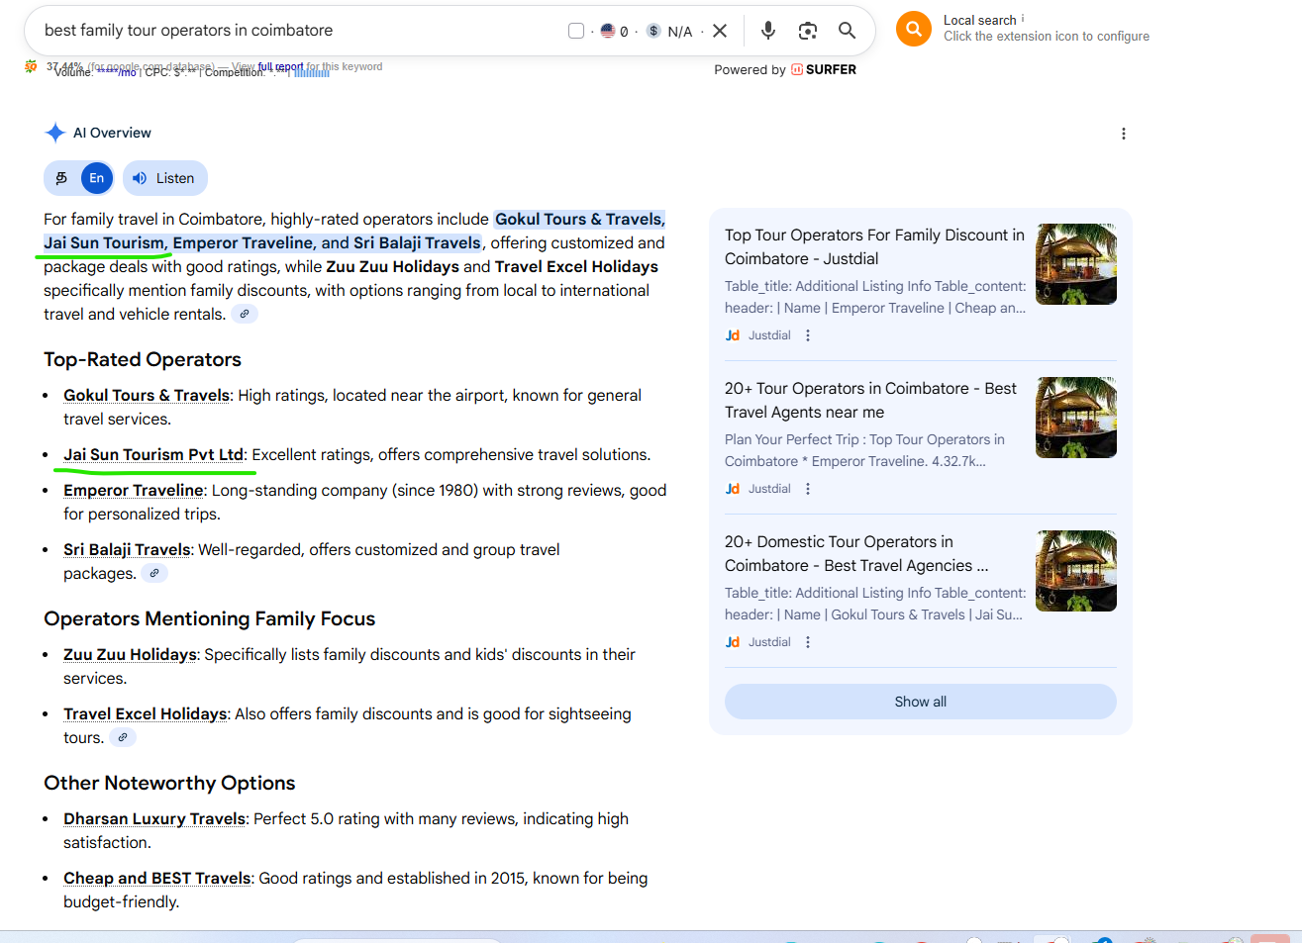The width and height of the screenshot is (1302, 943).
Task: Click link icon after Sri Balaji Travels packages
Action: [x=153, y=573]
